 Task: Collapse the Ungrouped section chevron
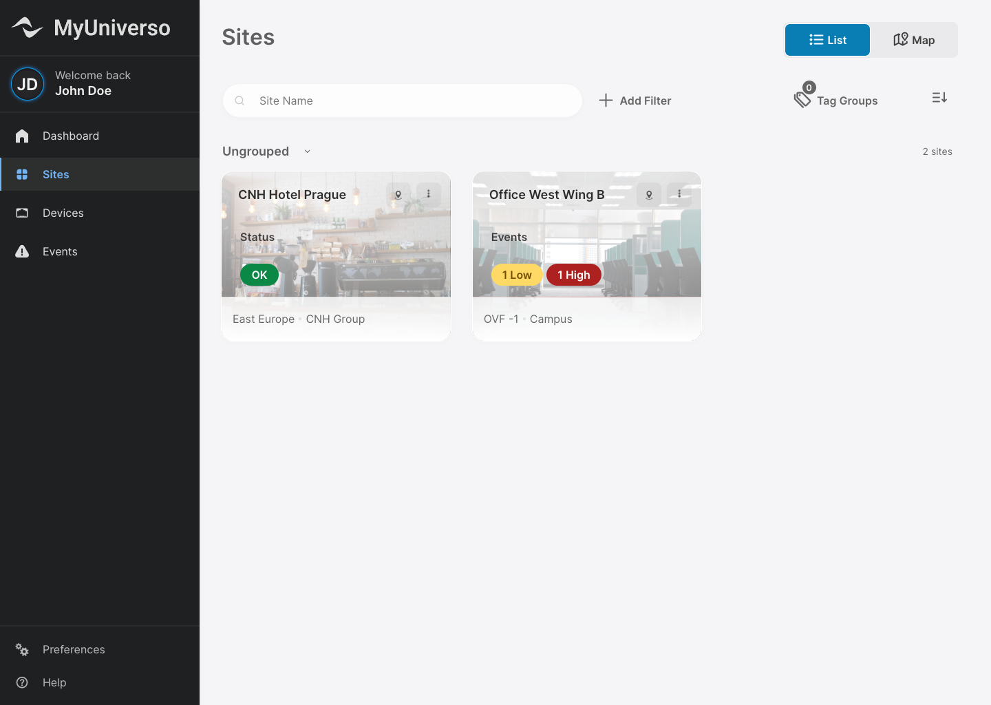tap(308, 151)
